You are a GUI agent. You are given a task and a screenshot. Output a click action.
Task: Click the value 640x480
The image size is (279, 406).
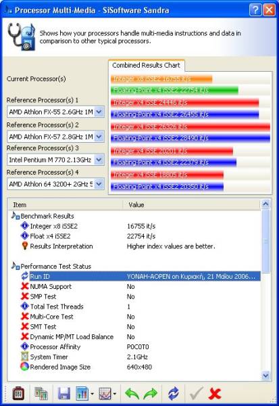tap(139, 367)
